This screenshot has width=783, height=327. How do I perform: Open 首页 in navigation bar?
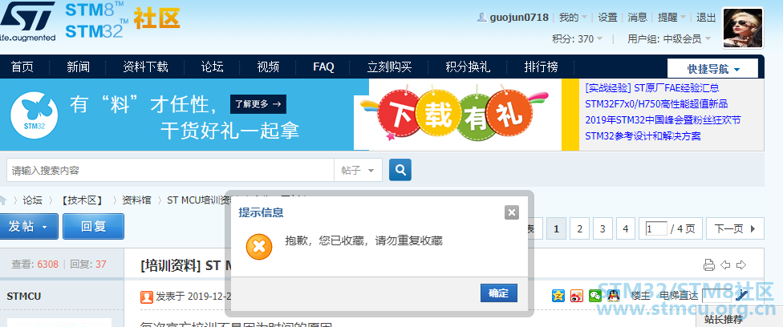(x=22, y=67)
